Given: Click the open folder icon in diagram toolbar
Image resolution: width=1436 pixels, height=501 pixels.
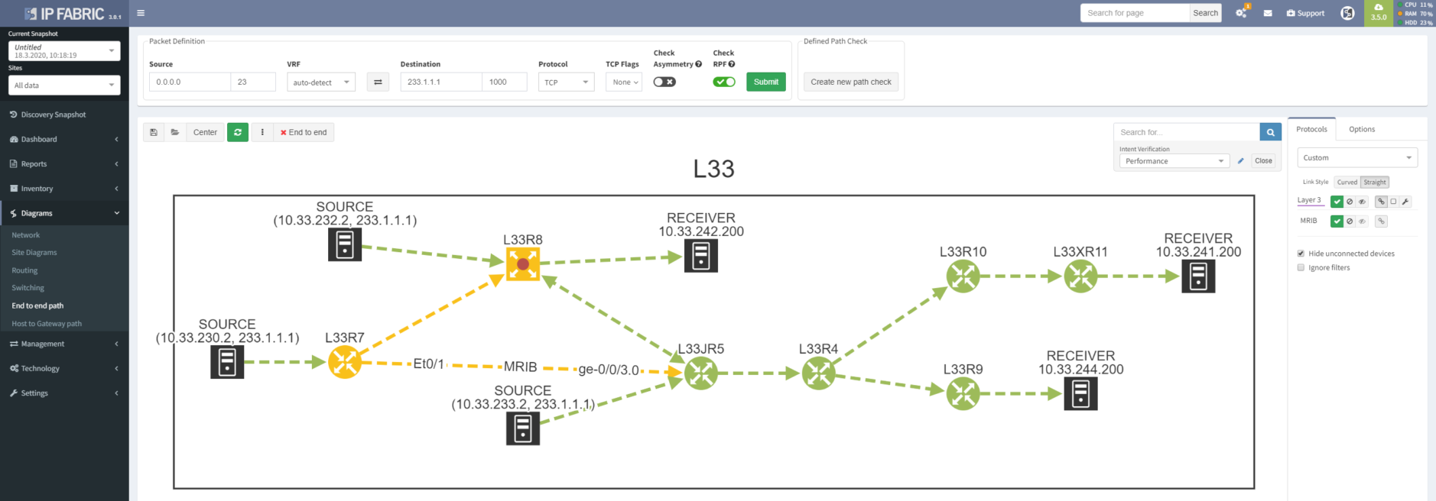Looking at the screenshot, I should [x=175, y=132].
